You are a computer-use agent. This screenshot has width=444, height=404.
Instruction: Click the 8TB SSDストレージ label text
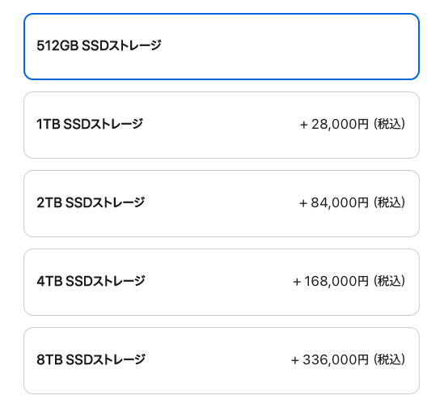(x=91, y=359)
